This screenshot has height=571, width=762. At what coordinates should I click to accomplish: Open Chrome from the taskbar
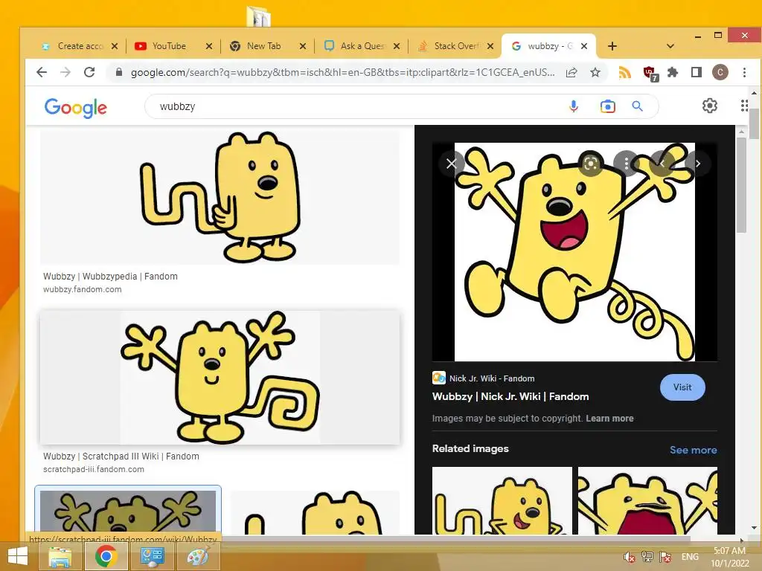point(106,556)
